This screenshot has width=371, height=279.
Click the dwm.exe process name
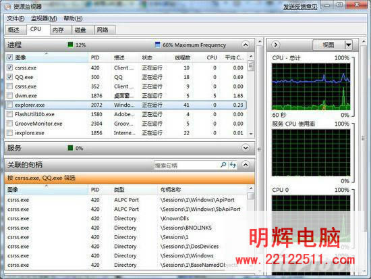click(x=26, y=95)
